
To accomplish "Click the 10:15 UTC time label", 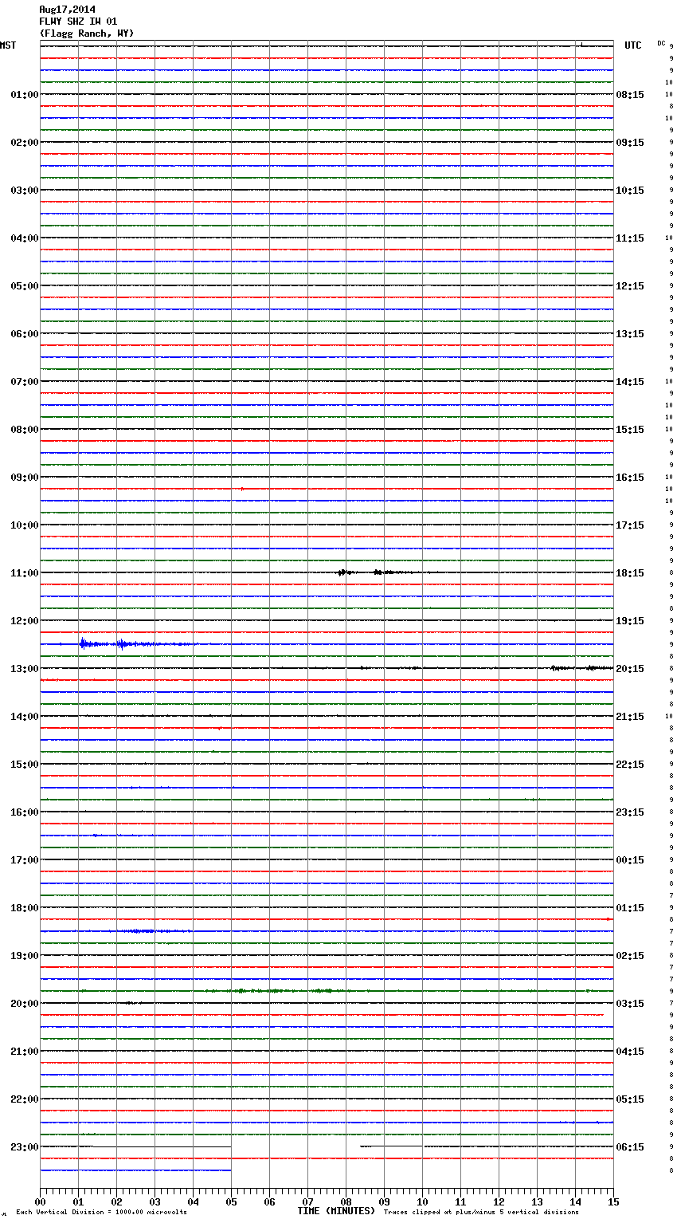I will [630, 191].
